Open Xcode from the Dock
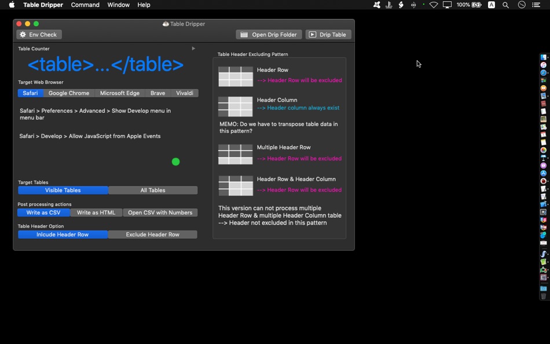Image resolution: width=550 pixels, height=344 pixels. coord(543,204)
